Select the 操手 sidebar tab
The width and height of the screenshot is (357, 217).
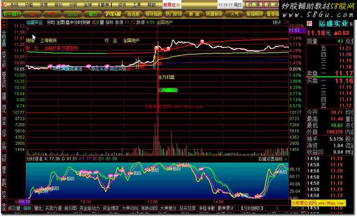click(x=4, y=170)
